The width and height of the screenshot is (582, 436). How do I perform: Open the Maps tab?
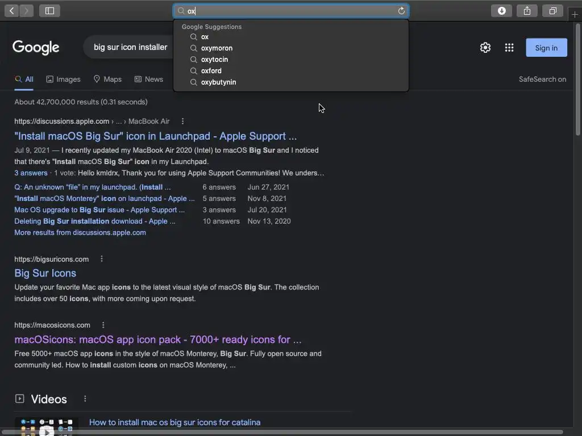[x=107, y=79]
